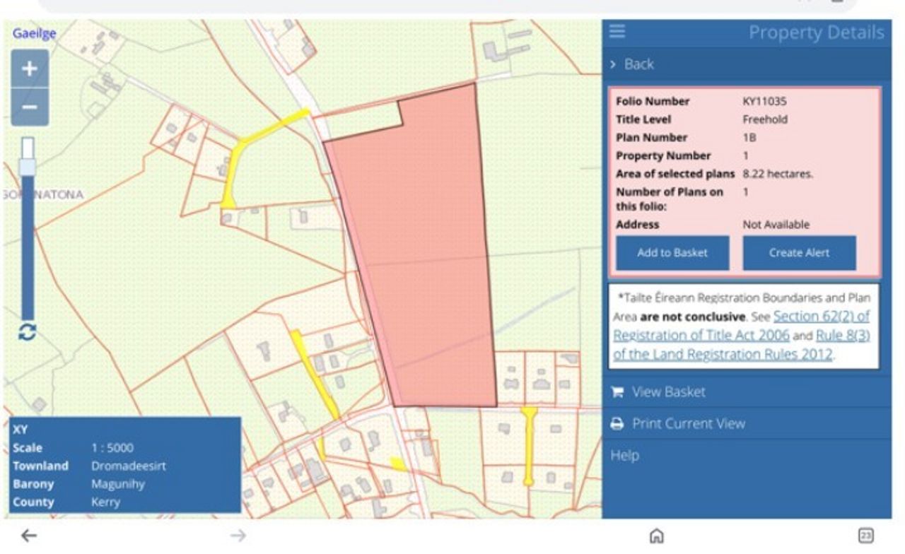The image size is (905, 554).
Task: Tap the browser back arrow
Action: point(29,536)
